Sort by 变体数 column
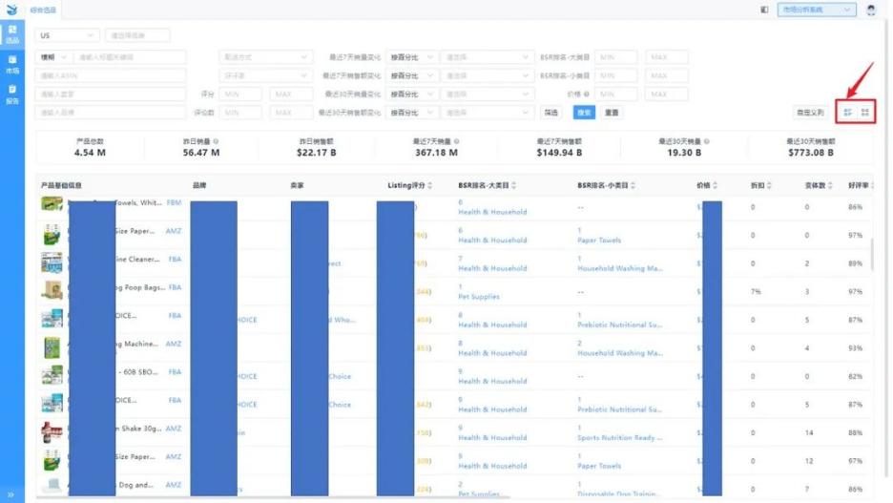Screen dimensions: 893x503 pos(830,185)
